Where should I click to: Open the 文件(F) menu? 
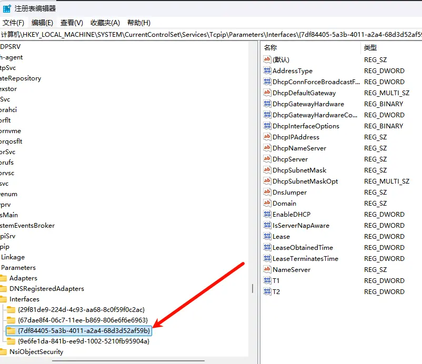tap(13, 23)
